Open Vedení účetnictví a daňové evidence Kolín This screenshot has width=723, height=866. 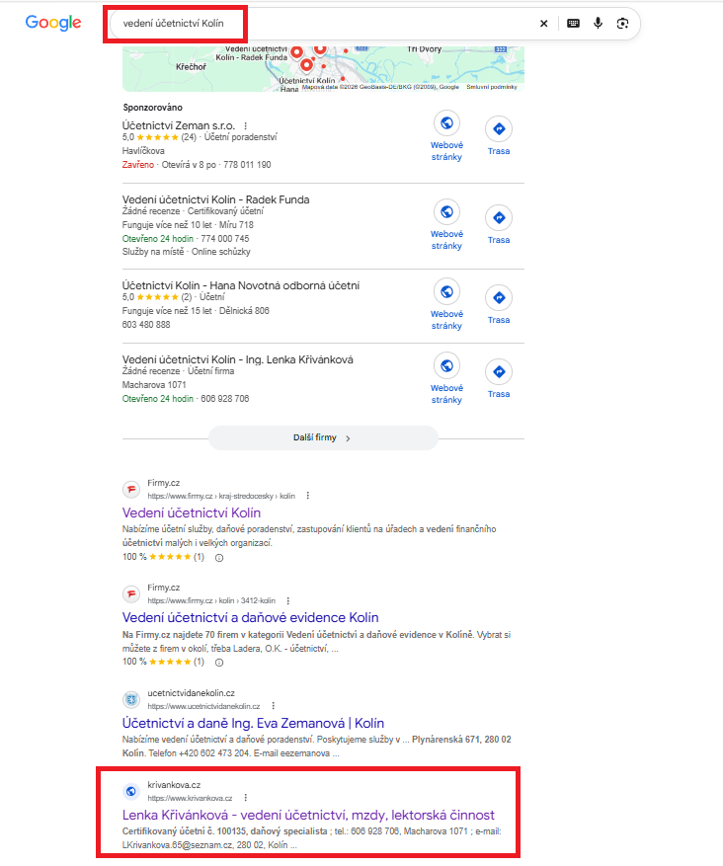[x=250, y=617]
